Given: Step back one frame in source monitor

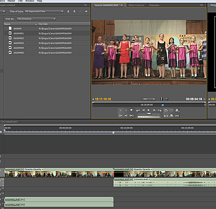Looking at the screenshot, I should 144,110.
